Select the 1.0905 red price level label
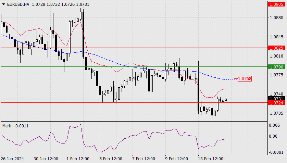The width and height of the screenshot is (287, 163). [x=276, y=4]
